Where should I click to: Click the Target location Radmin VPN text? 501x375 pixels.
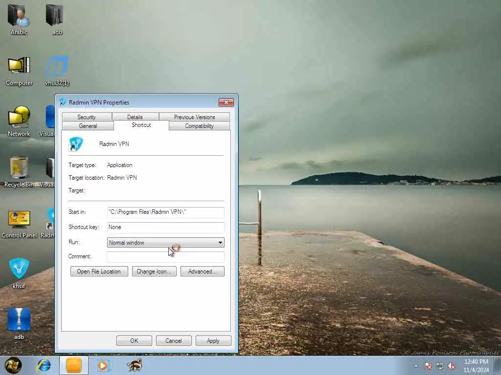click(x=122, y=178)
